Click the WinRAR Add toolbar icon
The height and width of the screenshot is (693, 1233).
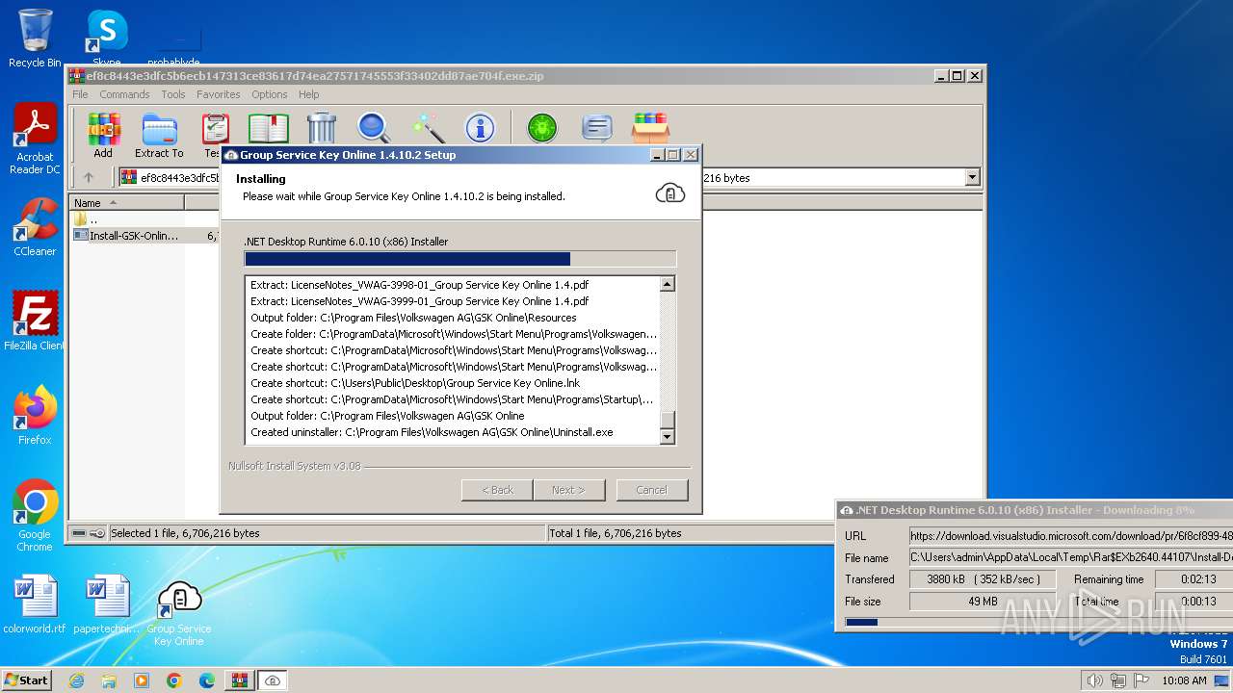coord(103,135)
